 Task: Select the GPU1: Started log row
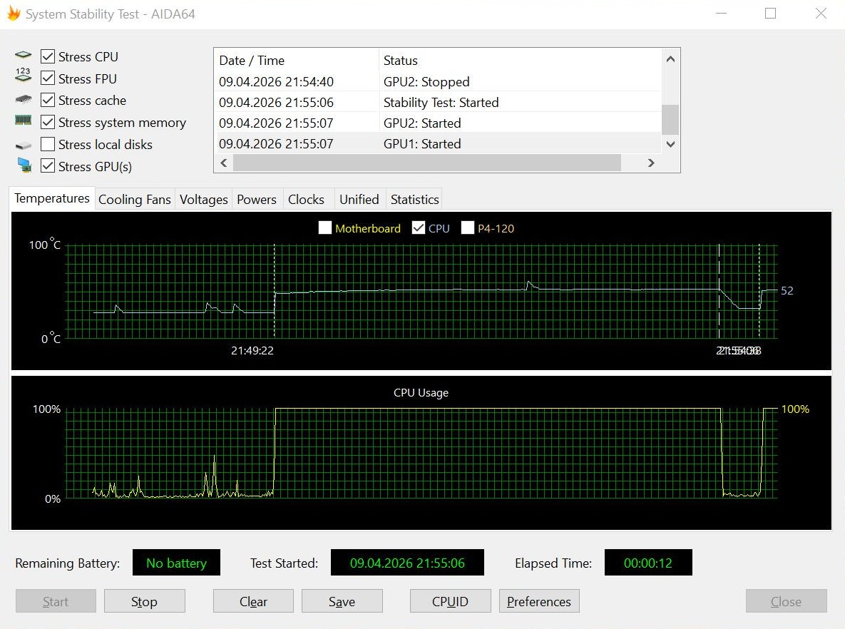point(439,144)
